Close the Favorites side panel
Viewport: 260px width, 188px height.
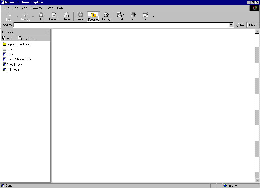pyautogui.click(x=47, y=32)
